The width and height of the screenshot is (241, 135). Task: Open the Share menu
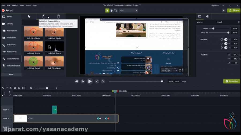click(x=28, y=5)
